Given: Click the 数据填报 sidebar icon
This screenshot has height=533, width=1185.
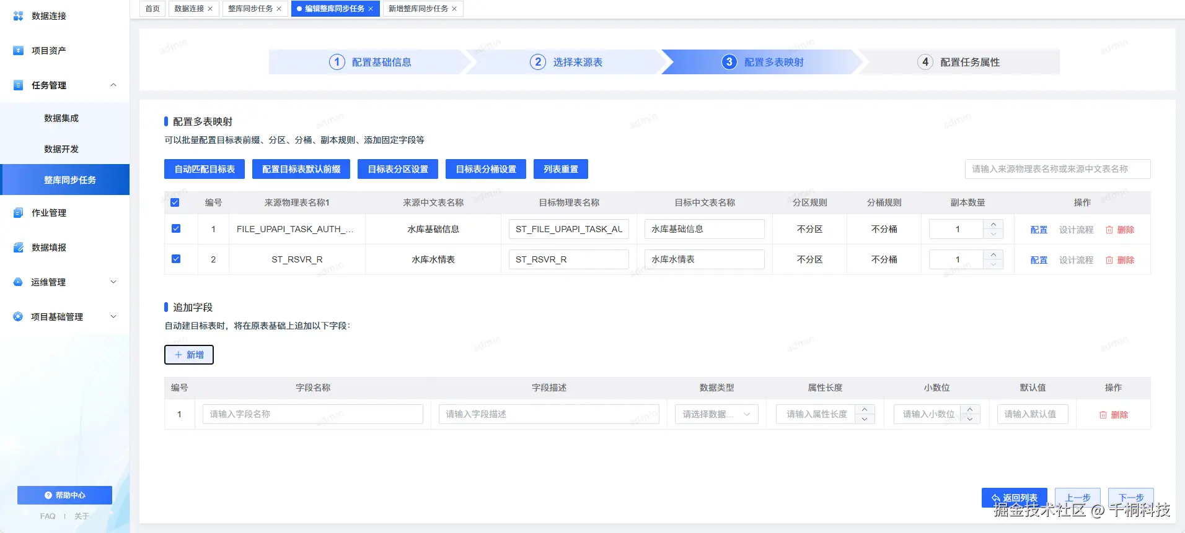Looking at the screenshot, I should click(19, 248).
